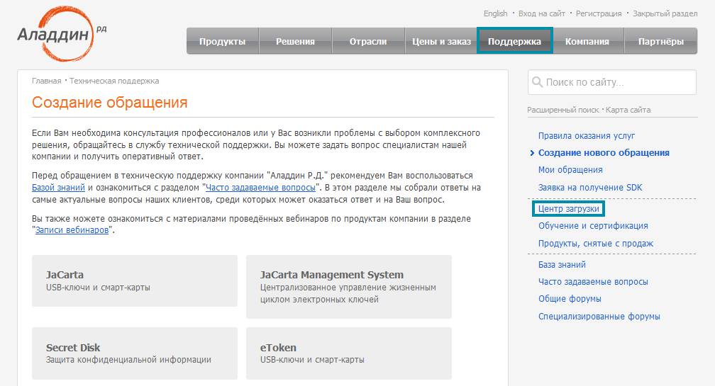This screenshot has height=386, width=715.
Task: Select the Secret Disk tile
Action: pyautogui.click(x=135, y=353)
